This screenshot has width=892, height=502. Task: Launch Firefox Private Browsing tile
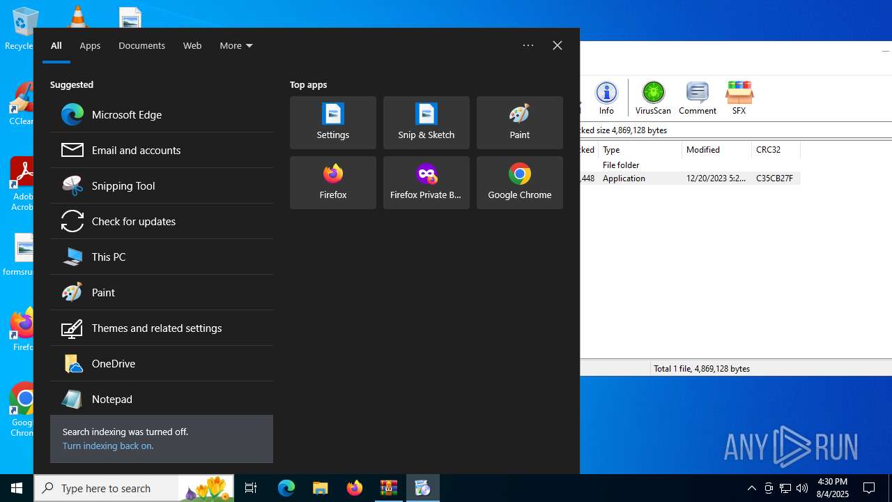click(426, 183)
